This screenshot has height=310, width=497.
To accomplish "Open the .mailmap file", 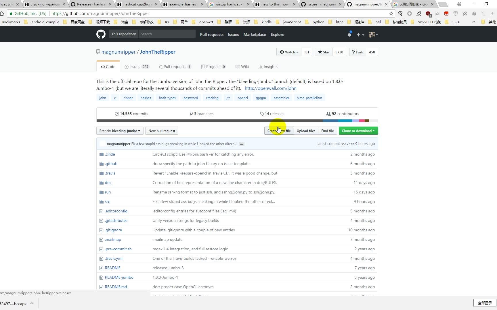I will click(113, 239).
